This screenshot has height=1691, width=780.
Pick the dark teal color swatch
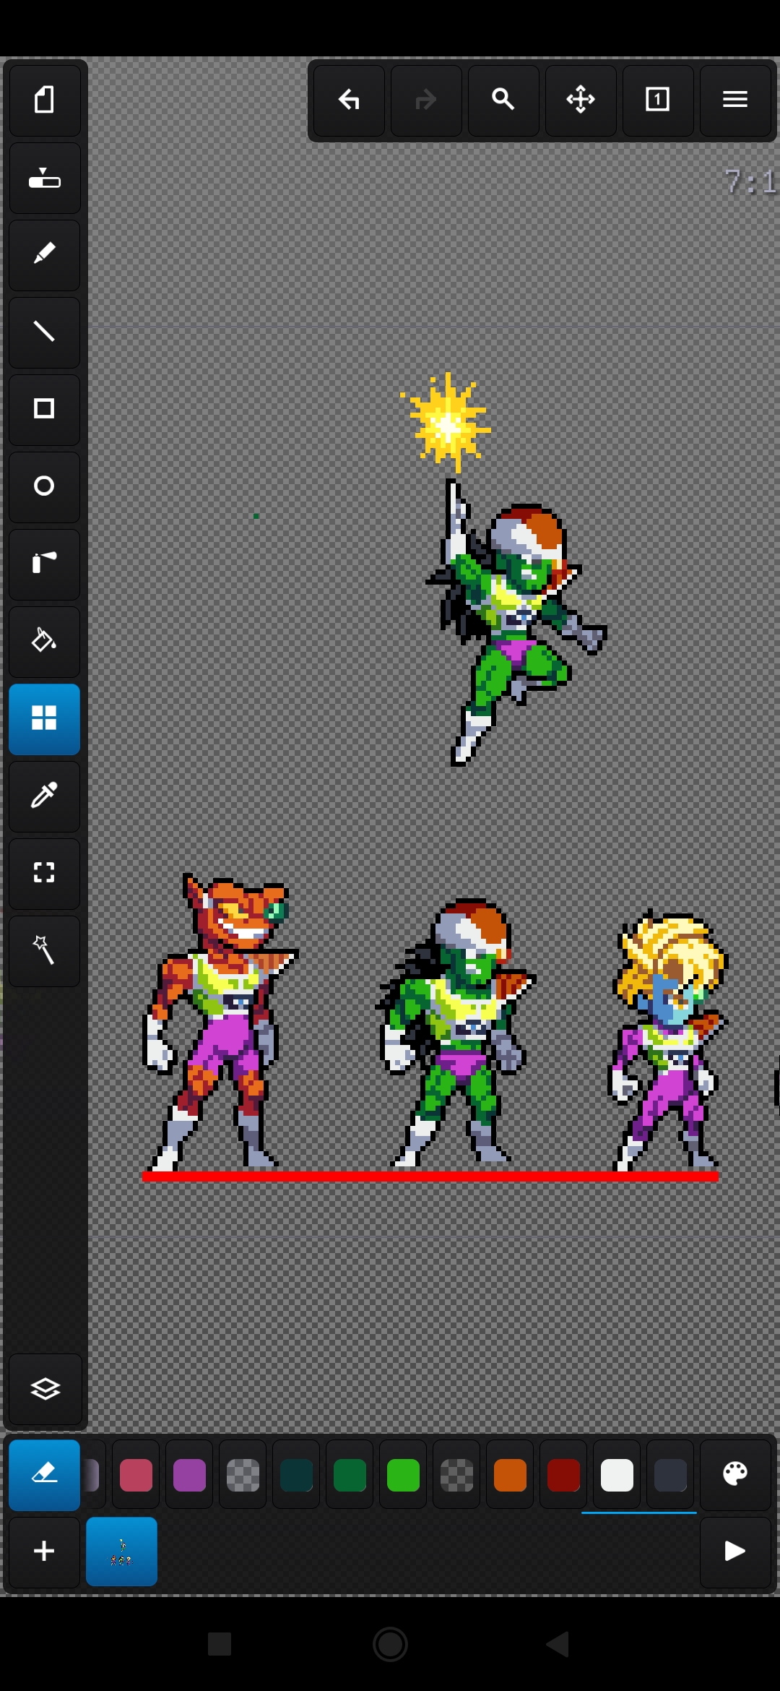click(x=296, y=1475)
